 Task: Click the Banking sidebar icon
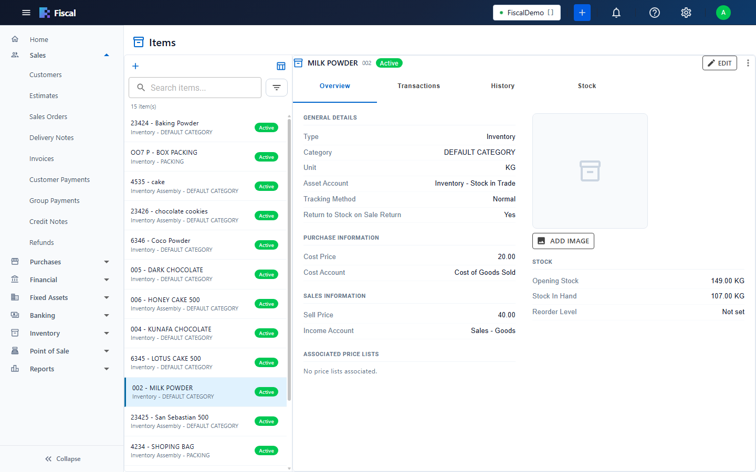click(x=15, y=315)
